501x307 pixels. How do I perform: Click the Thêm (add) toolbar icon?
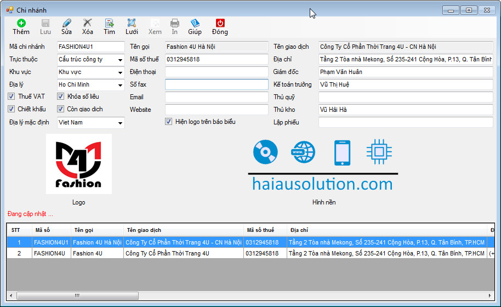tap(21, 23)
